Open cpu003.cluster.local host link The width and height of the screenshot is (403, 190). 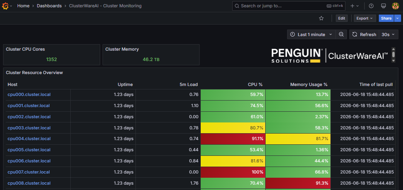(x=29, y=128)
